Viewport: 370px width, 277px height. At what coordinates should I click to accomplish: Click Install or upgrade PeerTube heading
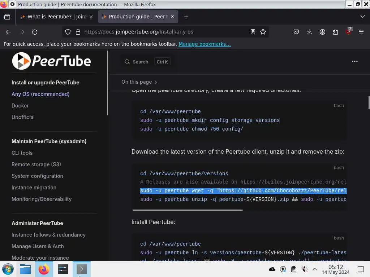(45, 83)
